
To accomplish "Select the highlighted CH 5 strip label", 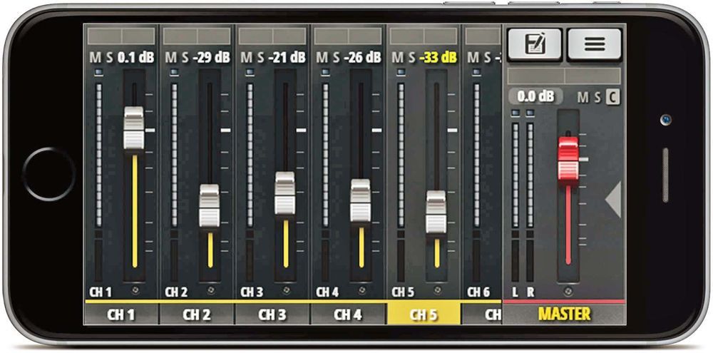I will coord(423,314).
